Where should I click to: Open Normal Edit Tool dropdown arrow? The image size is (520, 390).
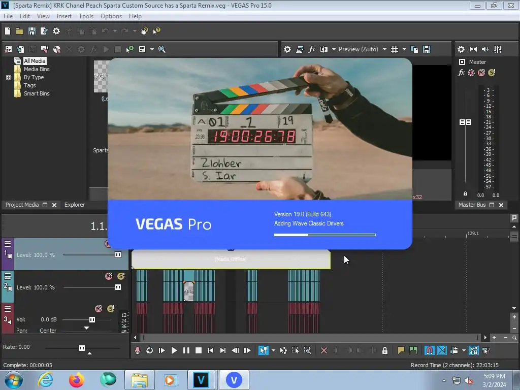pos(273,350)
